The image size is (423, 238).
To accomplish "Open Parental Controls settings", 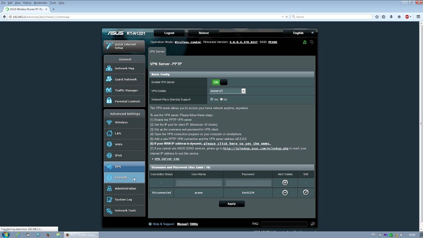I will tap(124, 101).
